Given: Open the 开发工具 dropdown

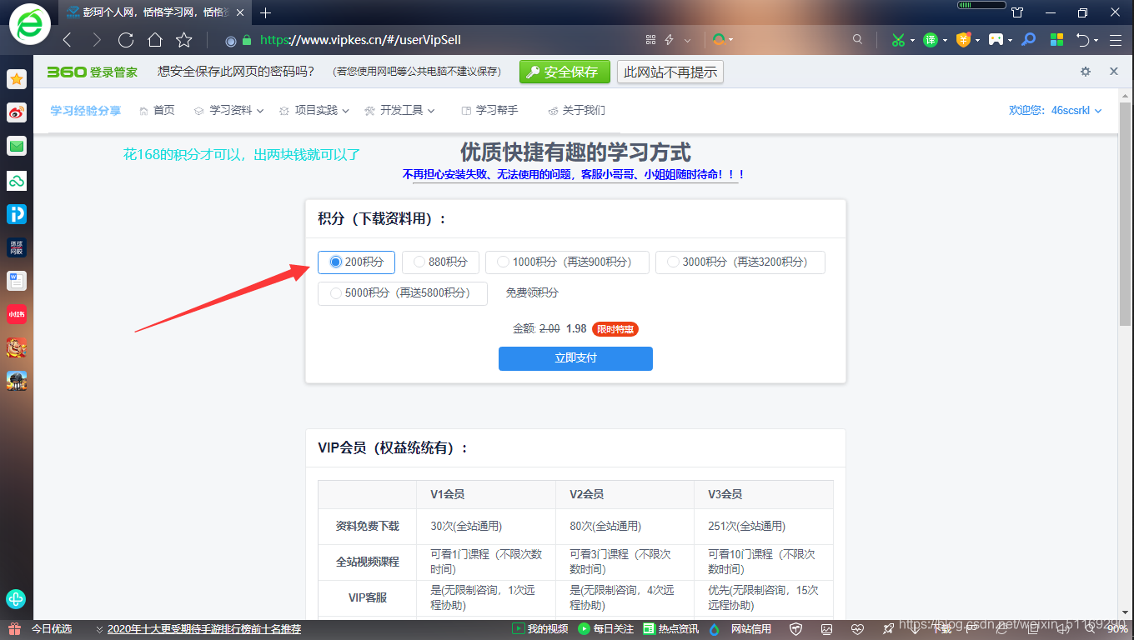Looking at the screenshot, I should [400, 109].
